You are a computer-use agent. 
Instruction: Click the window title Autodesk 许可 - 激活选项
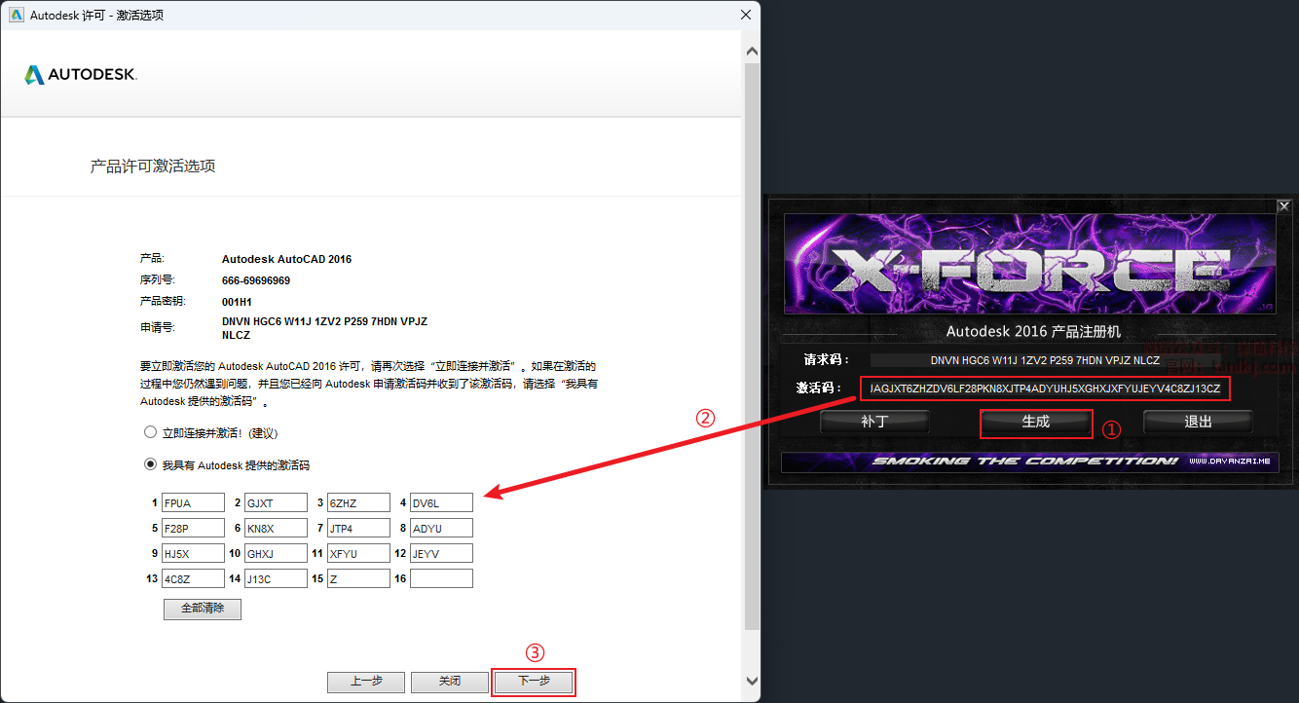coord(96,15)
